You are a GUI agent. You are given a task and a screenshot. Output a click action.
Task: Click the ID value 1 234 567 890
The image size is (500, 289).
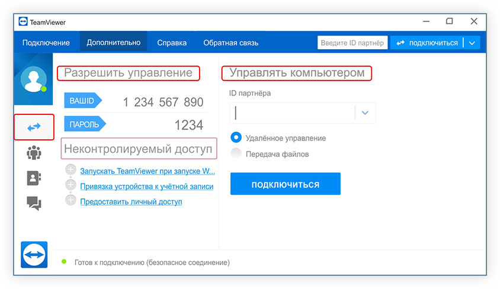click(x=164, y=102)
